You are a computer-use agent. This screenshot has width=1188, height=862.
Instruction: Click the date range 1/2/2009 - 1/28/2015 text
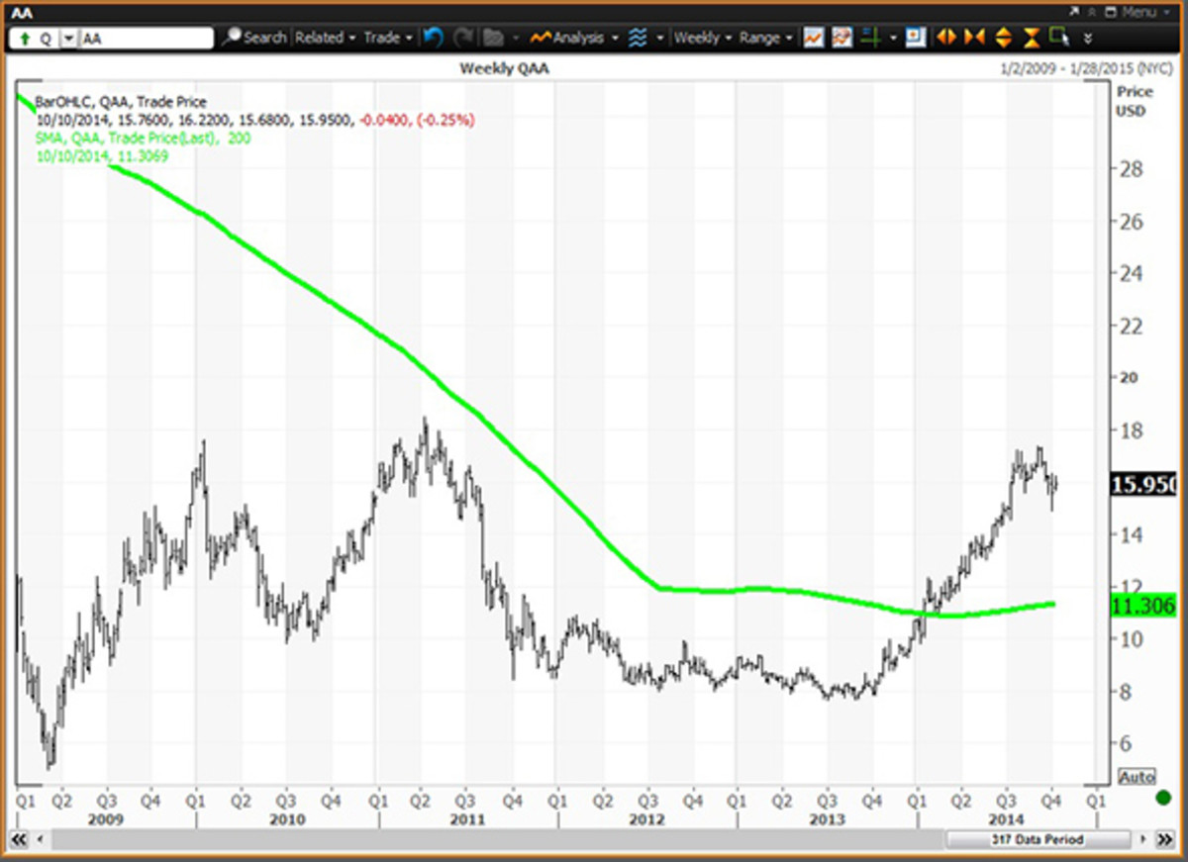(1087, 68)
